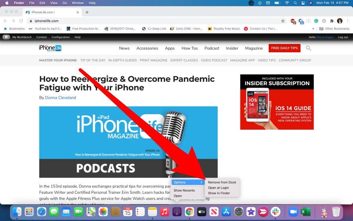Open the Apple TV app from Dock
The image size is (353, 221).
[202, 212]
